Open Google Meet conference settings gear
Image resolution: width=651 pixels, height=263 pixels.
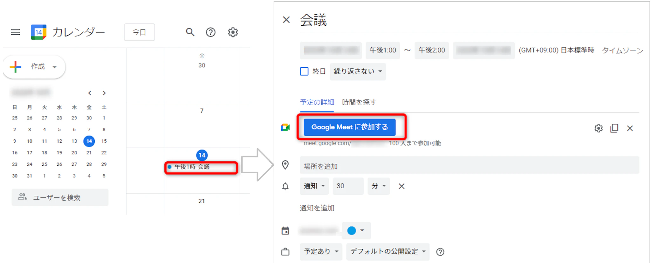pos(598,128)
